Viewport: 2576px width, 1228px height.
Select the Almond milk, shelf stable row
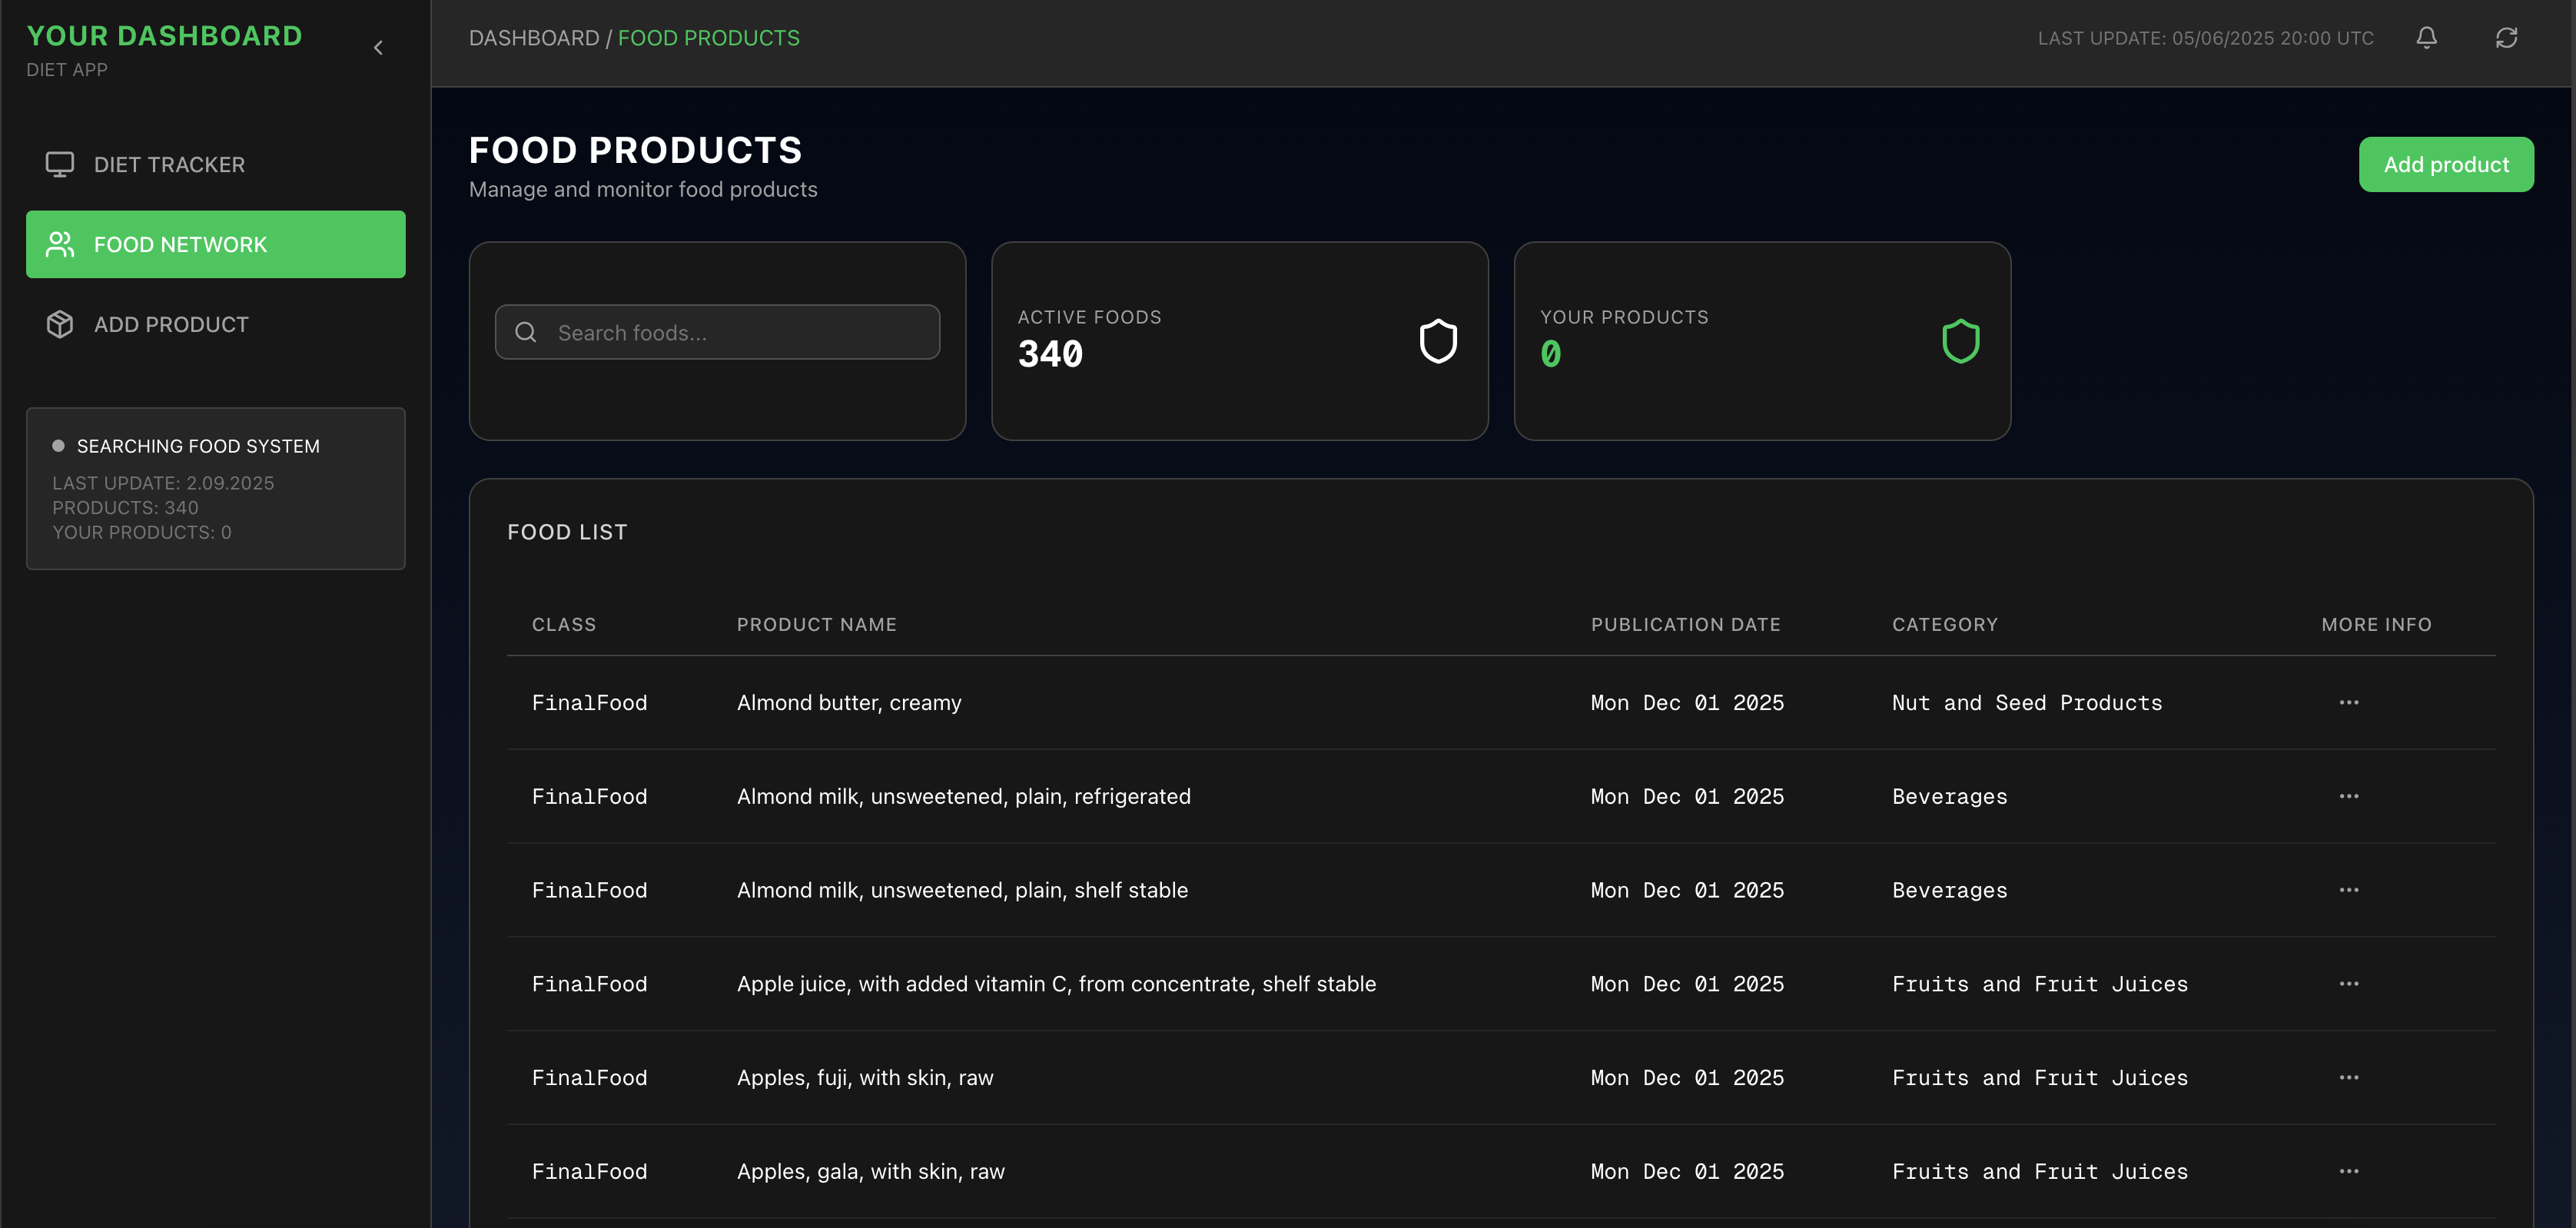[x=963, y=890]
